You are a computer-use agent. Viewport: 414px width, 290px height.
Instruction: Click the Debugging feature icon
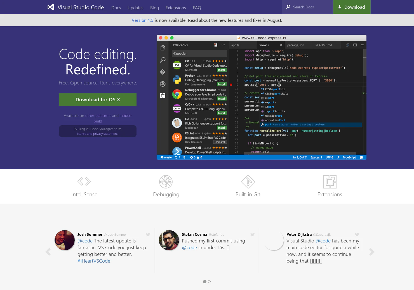[x=166, y=182]
